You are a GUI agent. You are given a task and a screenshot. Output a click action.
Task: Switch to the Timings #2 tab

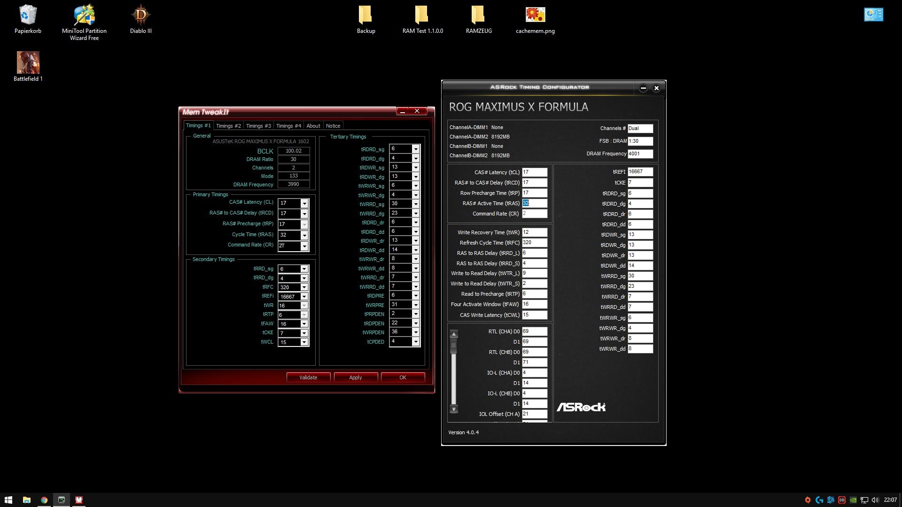click(228, 126)
